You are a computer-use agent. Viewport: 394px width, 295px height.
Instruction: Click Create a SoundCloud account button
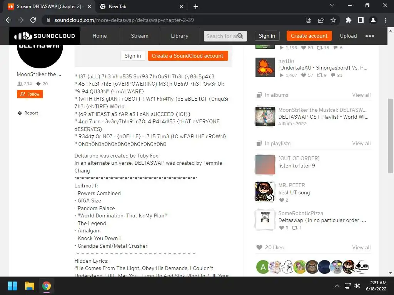point(188,56)
